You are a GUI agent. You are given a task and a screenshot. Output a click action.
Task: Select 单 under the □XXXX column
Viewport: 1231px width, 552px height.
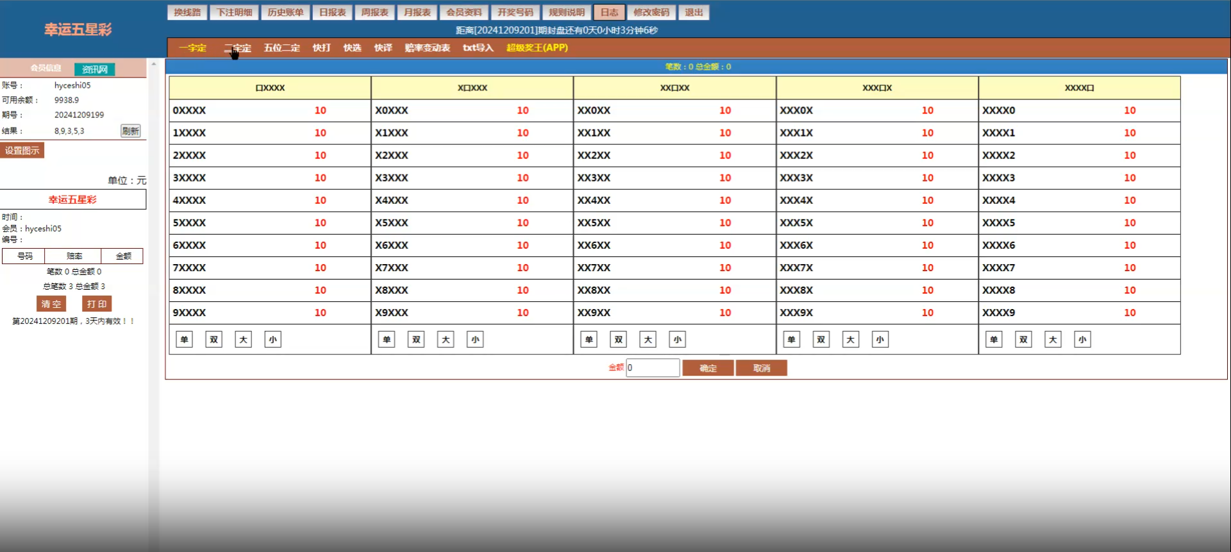click(184, 340)
